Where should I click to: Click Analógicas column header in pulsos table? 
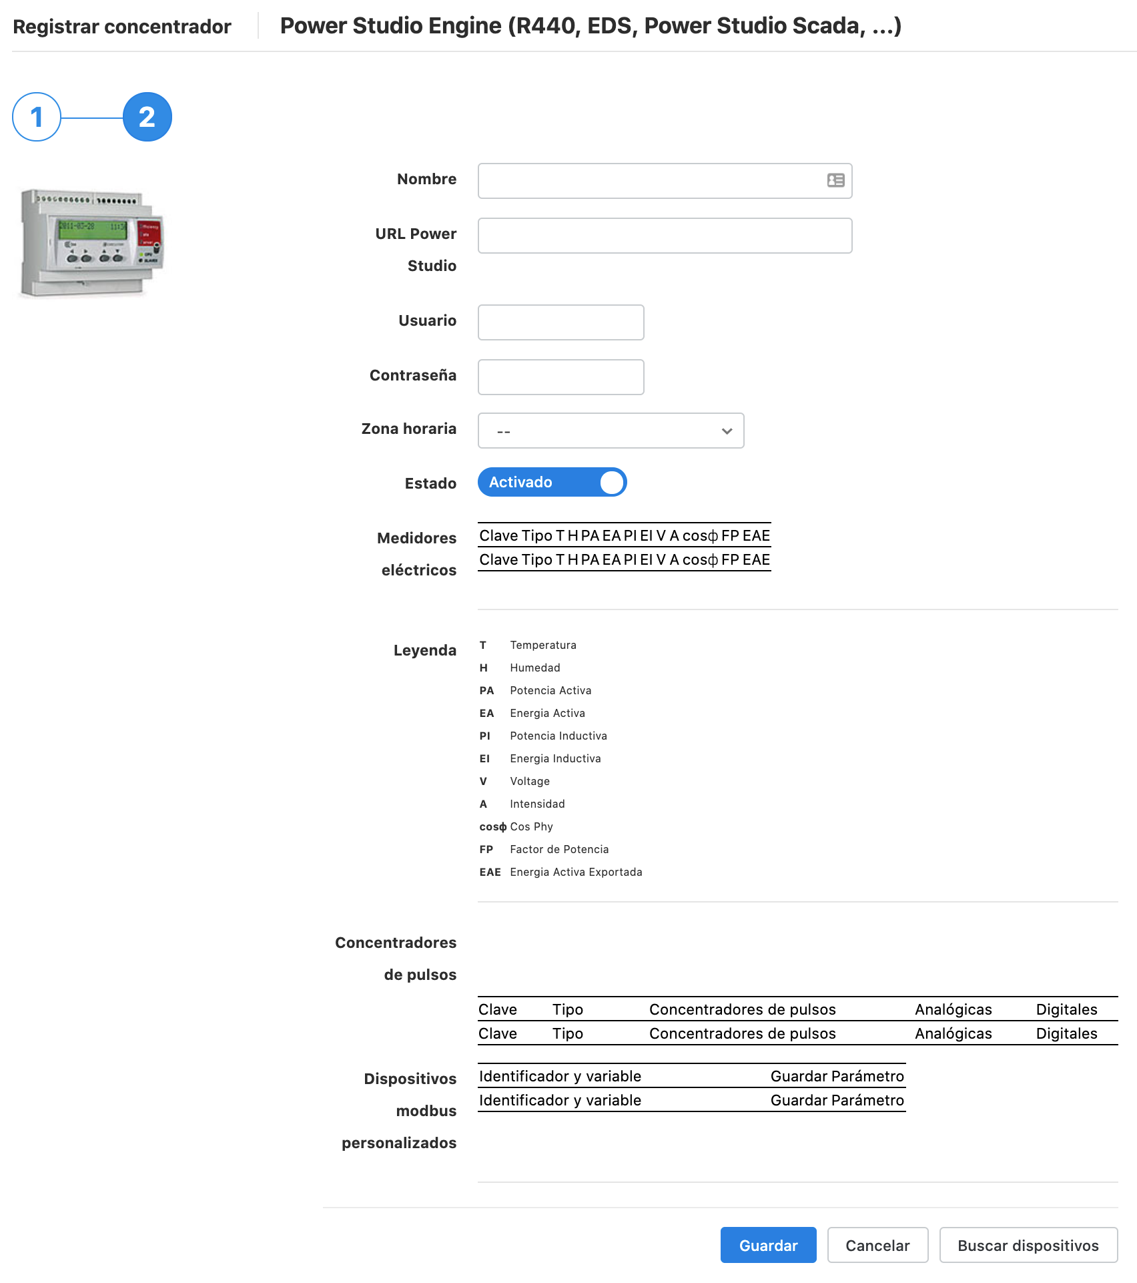(953, 1009)
